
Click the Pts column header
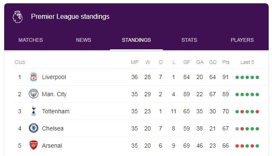(x=226, y=62)
